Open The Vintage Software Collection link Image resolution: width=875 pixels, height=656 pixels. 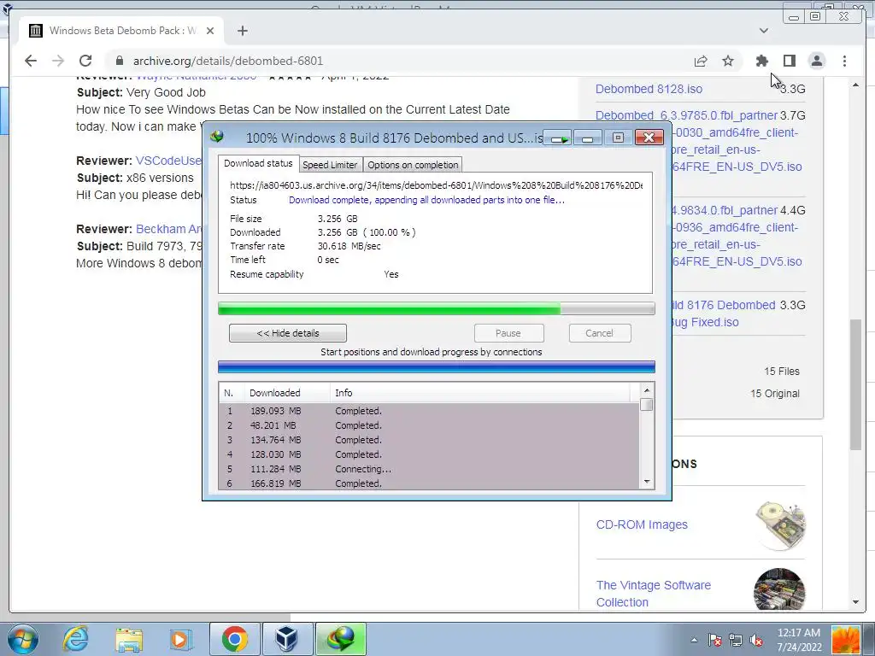coord(654,594)
